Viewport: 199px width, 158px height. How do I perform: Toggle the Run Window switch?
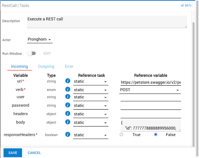tap(31, 53)
